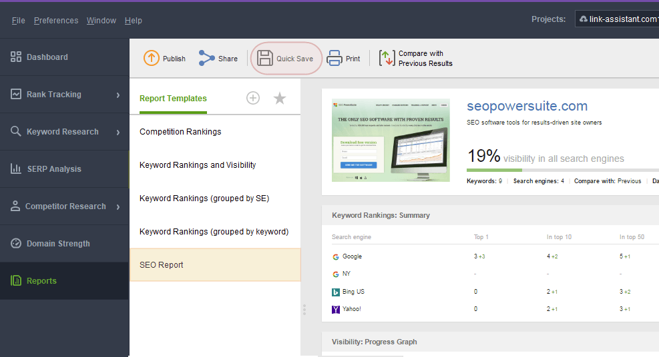This screenshot has width=659, height=357.
Task: Select Keyword Rankings (grouped by keyword) template
Action: (x=215, y=232)
